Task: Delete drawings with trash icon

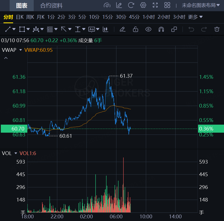Action: point(217,29)
